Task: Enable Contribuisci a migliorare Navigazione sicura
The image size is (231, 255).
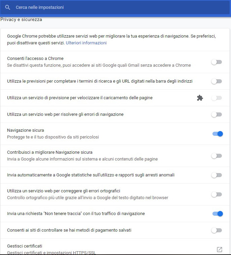Action: (216, 156)
